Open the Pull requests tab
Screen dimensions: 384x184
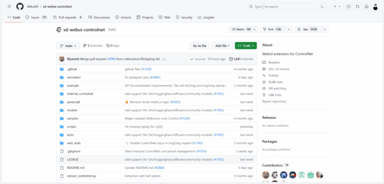click(67, 17)
